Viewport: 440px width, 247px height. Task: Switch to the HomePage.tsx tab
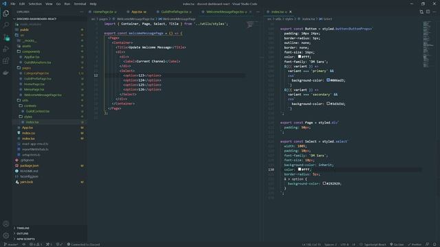[103, 12]
